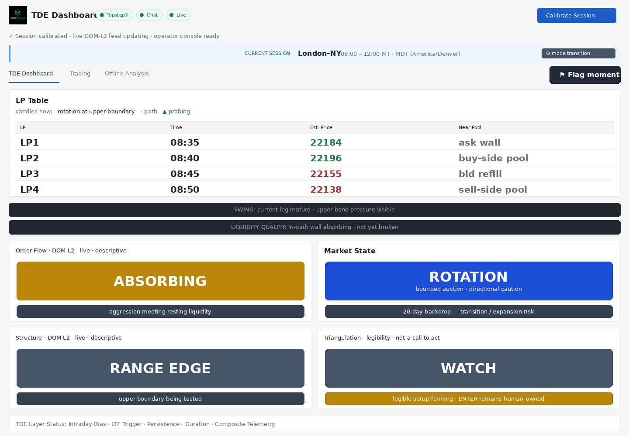629x436 pixels.
Task: Click the Time column header
Action: click(x=176, y=127)
